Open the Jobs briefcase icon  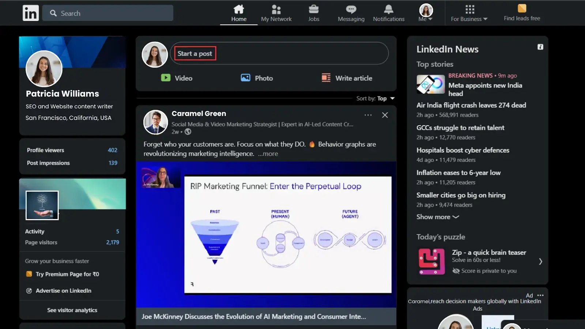[x=313, y=10]
